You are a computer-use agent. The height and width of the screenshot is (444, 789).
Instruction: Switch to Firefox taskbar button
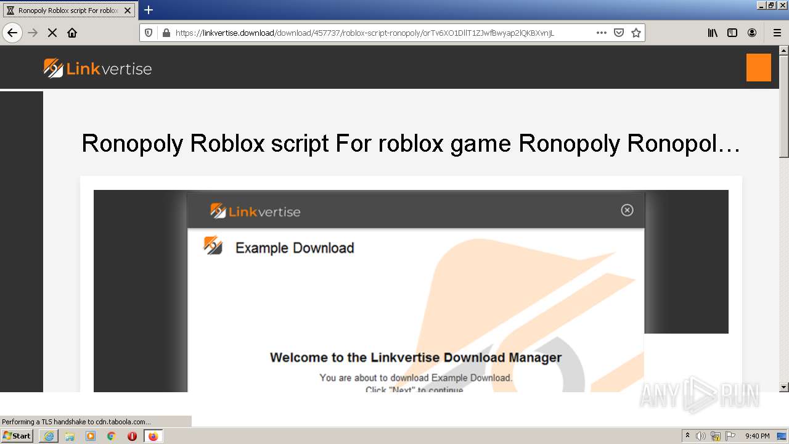[x=153, y=436]
